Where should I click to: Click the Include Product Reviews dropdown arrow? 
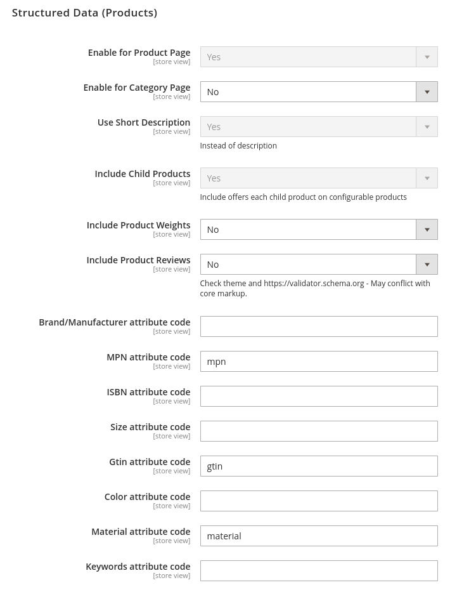tap(427, 264)
